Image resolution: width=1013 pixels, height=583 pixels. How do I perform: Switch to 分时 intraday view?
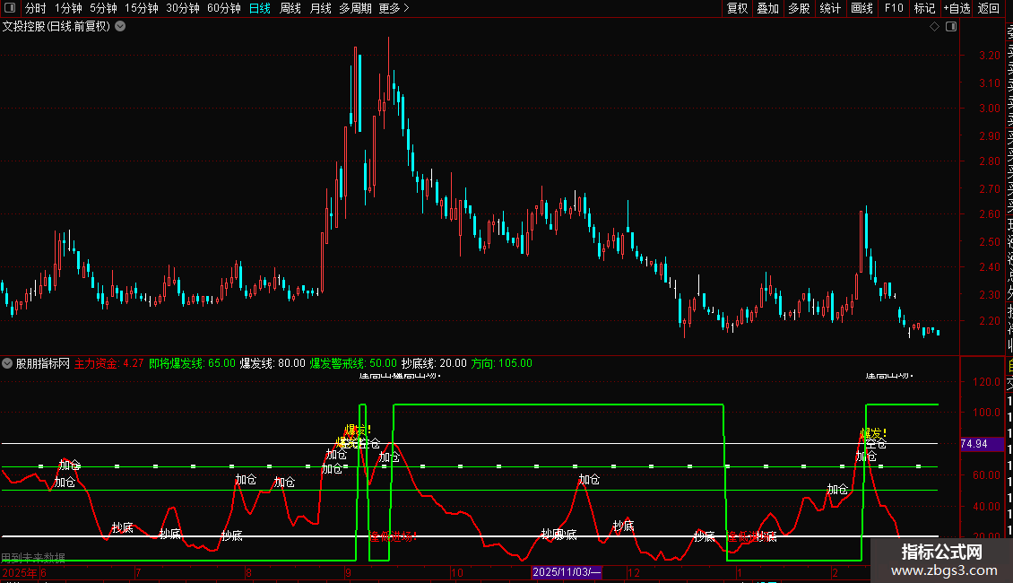pyautogui.click(x=36, y=8)
